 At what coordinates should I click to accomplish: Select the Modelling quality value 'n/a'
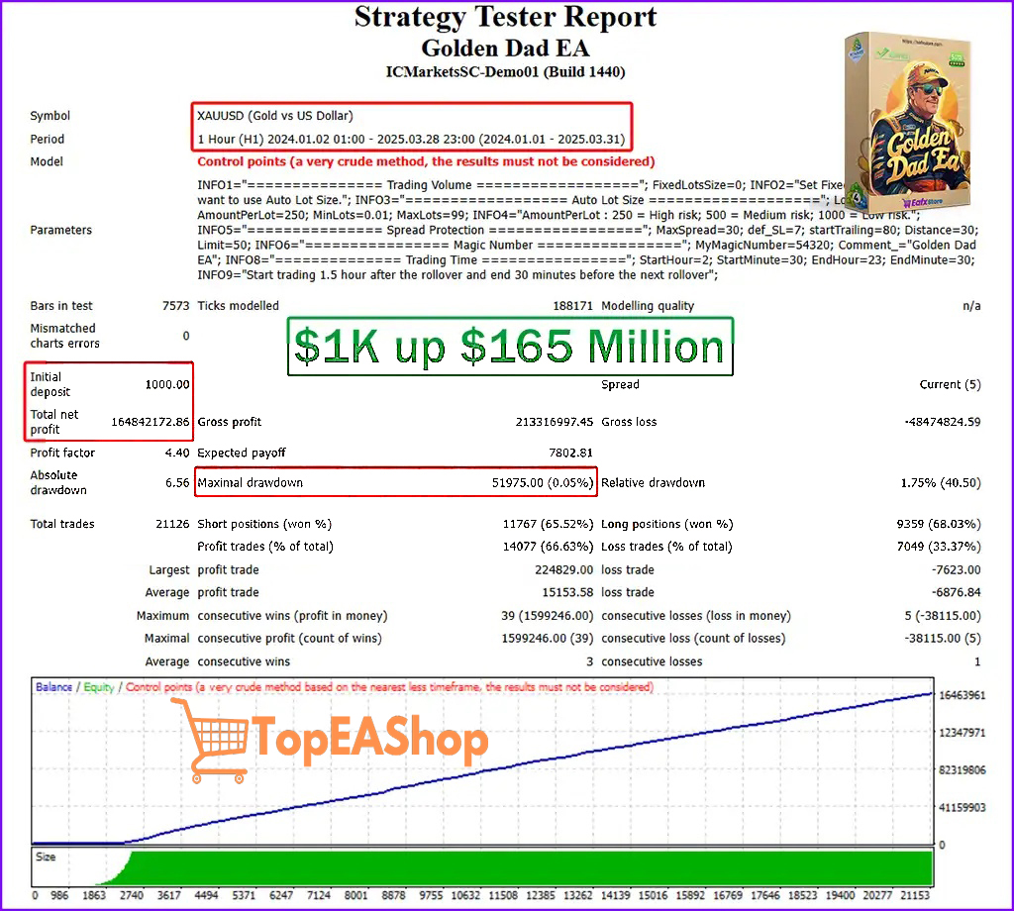pos(971,306)
